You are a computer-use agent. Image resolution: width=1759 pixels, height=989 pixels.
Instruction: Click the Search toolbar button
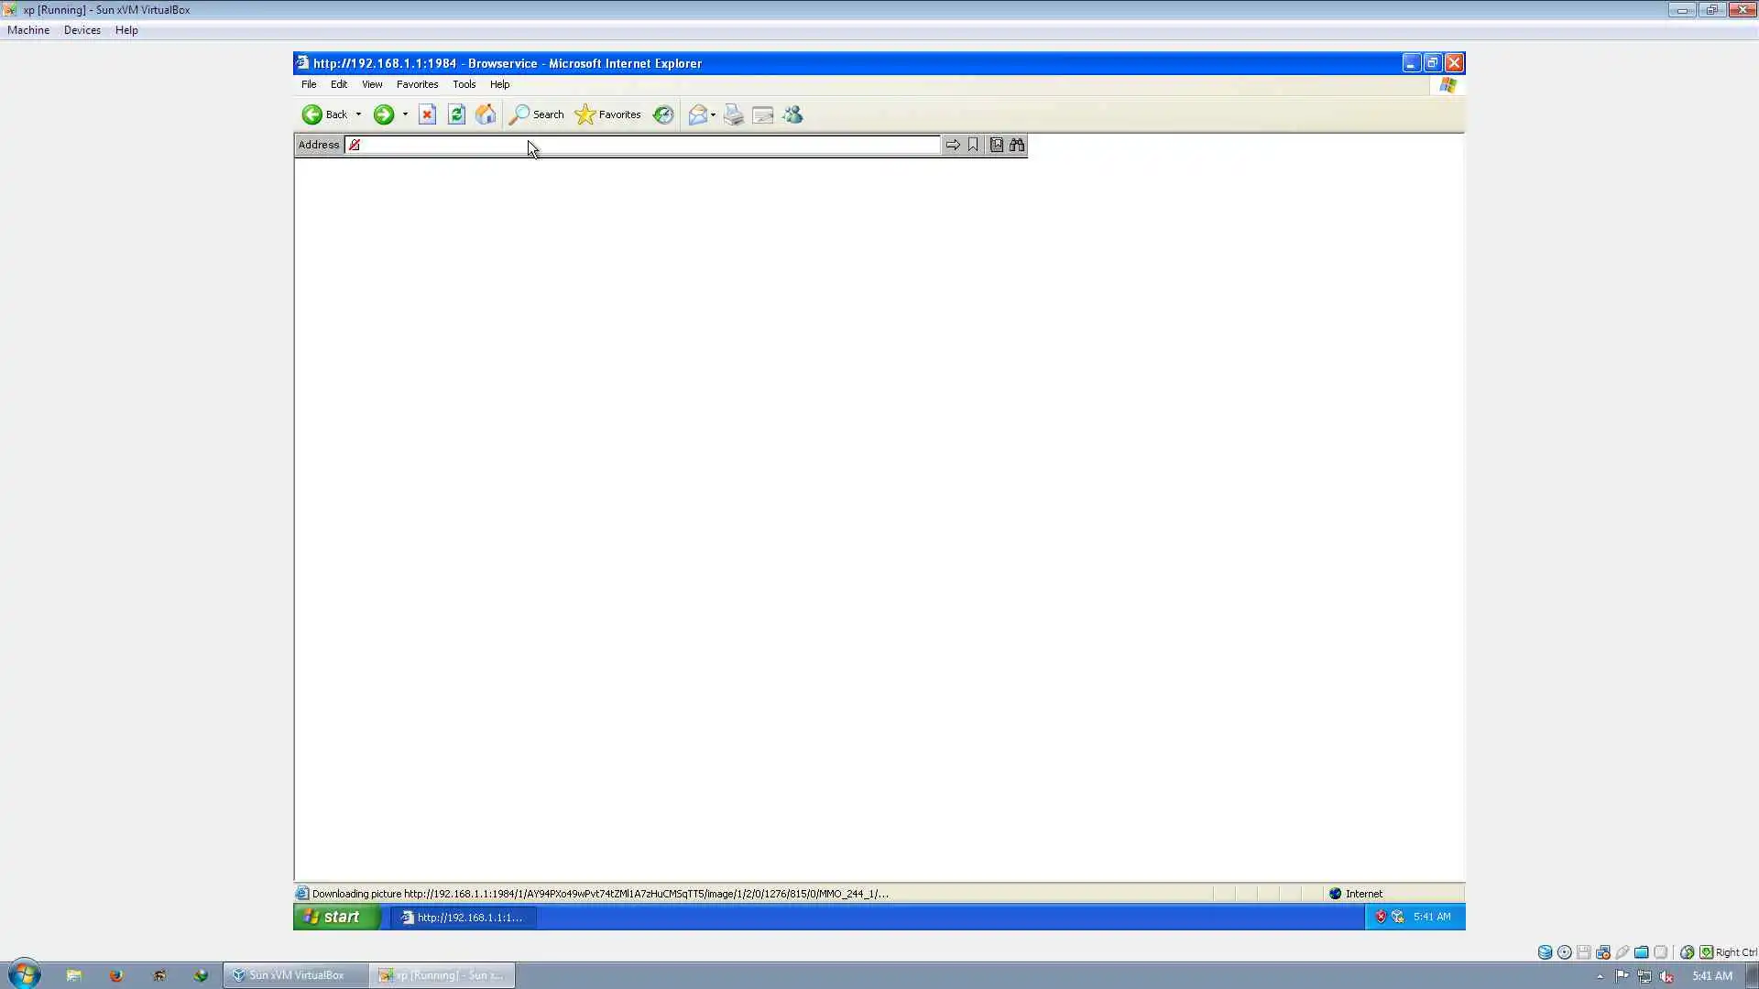point(537,114)
